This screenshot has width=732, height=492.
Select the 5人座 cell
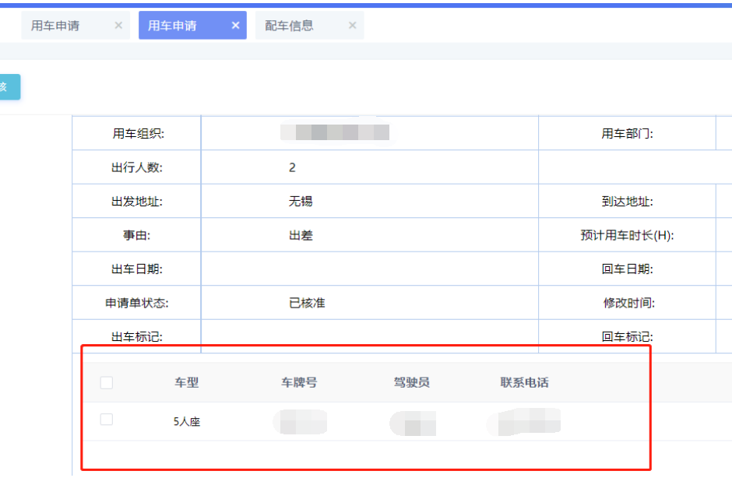pyautogui.click(x=187, y=421)
